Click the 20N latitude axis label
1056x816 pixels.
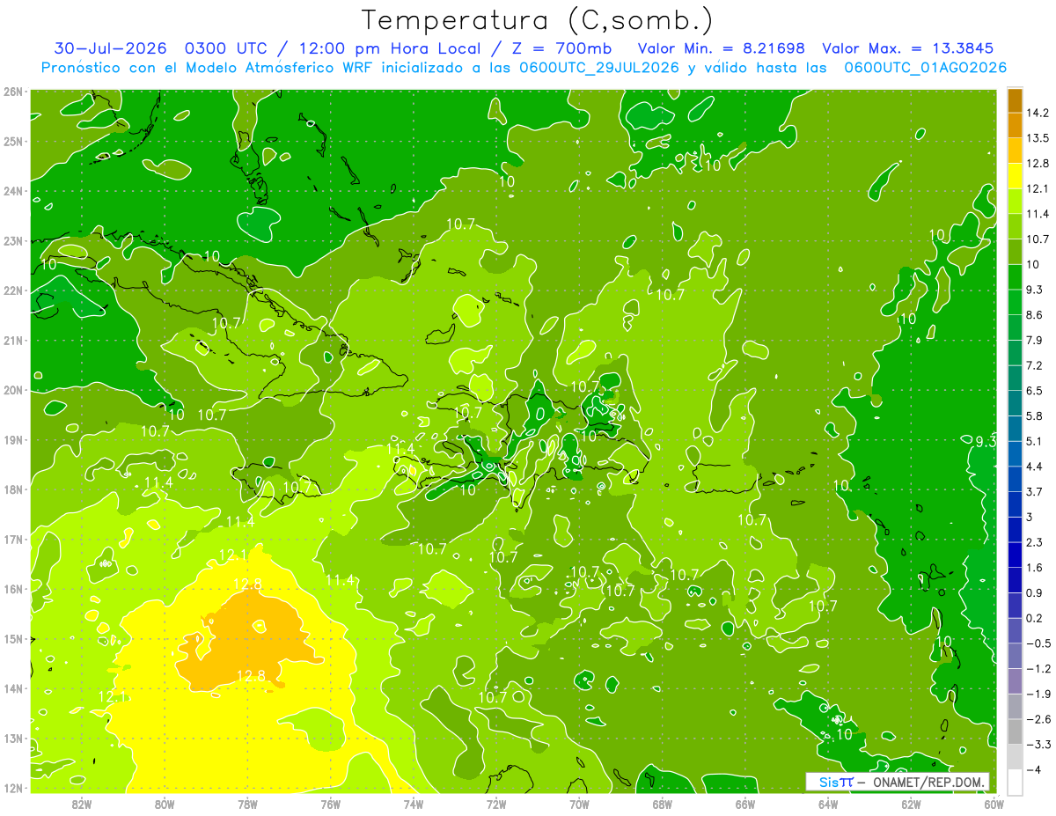pos(13,390)
